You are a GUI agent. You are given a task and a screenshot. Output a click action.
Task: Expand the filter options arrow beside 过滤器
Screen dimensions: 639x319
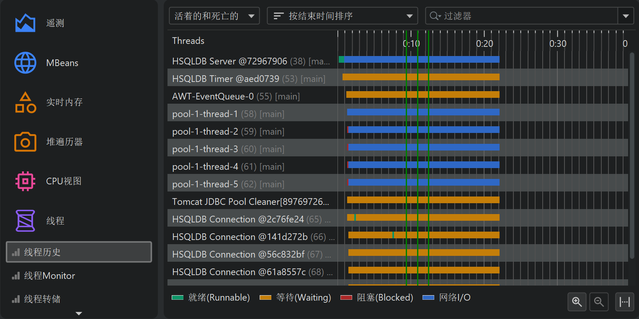(x=625, y=16)
